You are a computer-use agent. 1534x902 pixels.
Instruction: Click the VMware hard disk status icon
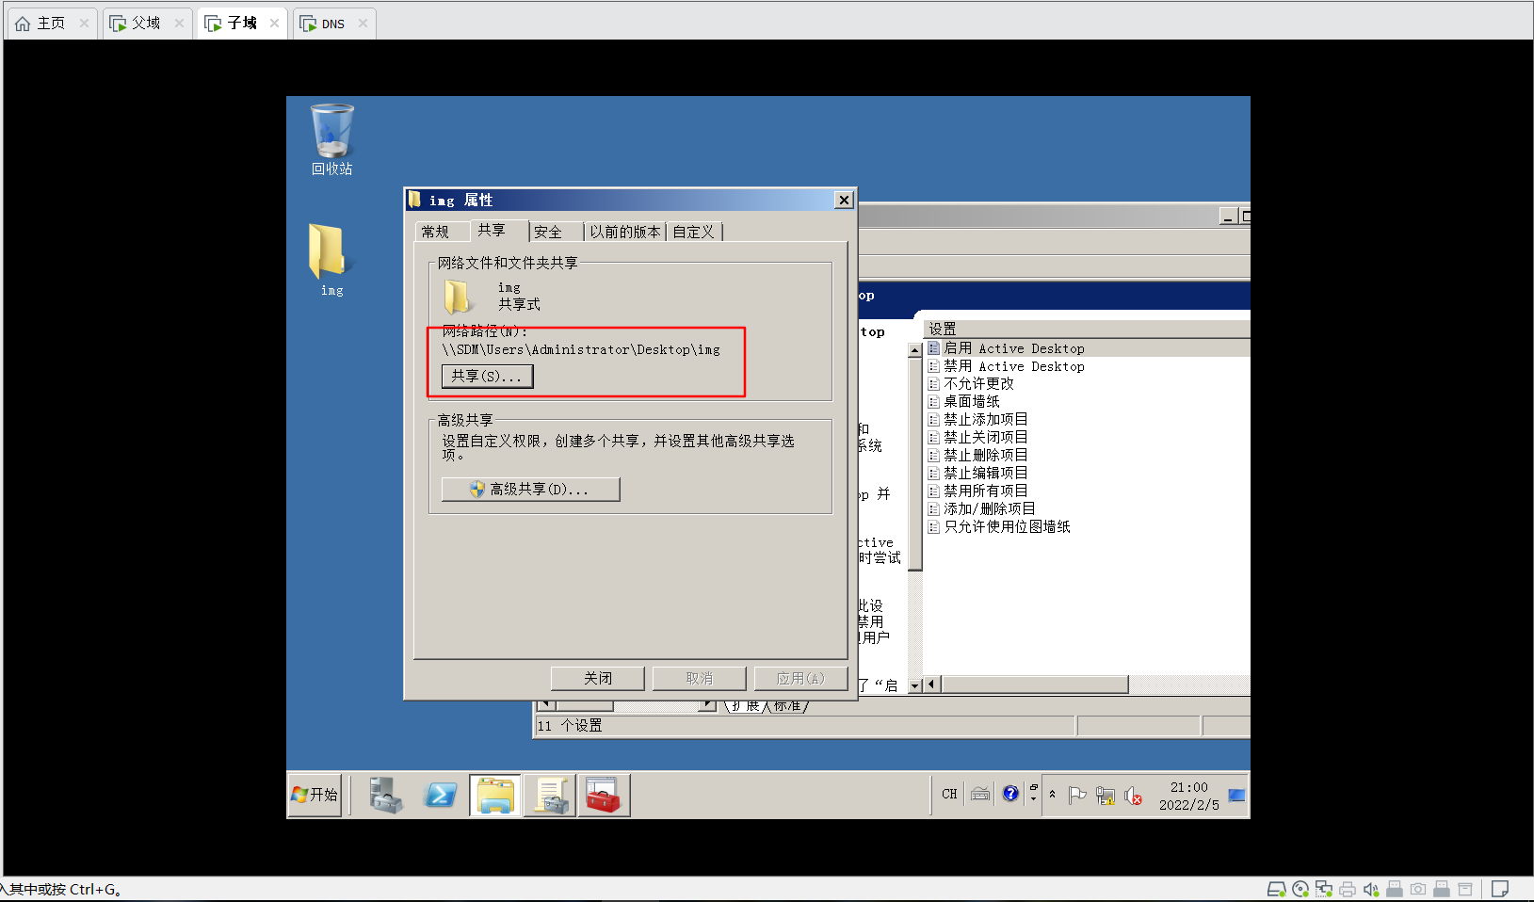(1276, 889)
